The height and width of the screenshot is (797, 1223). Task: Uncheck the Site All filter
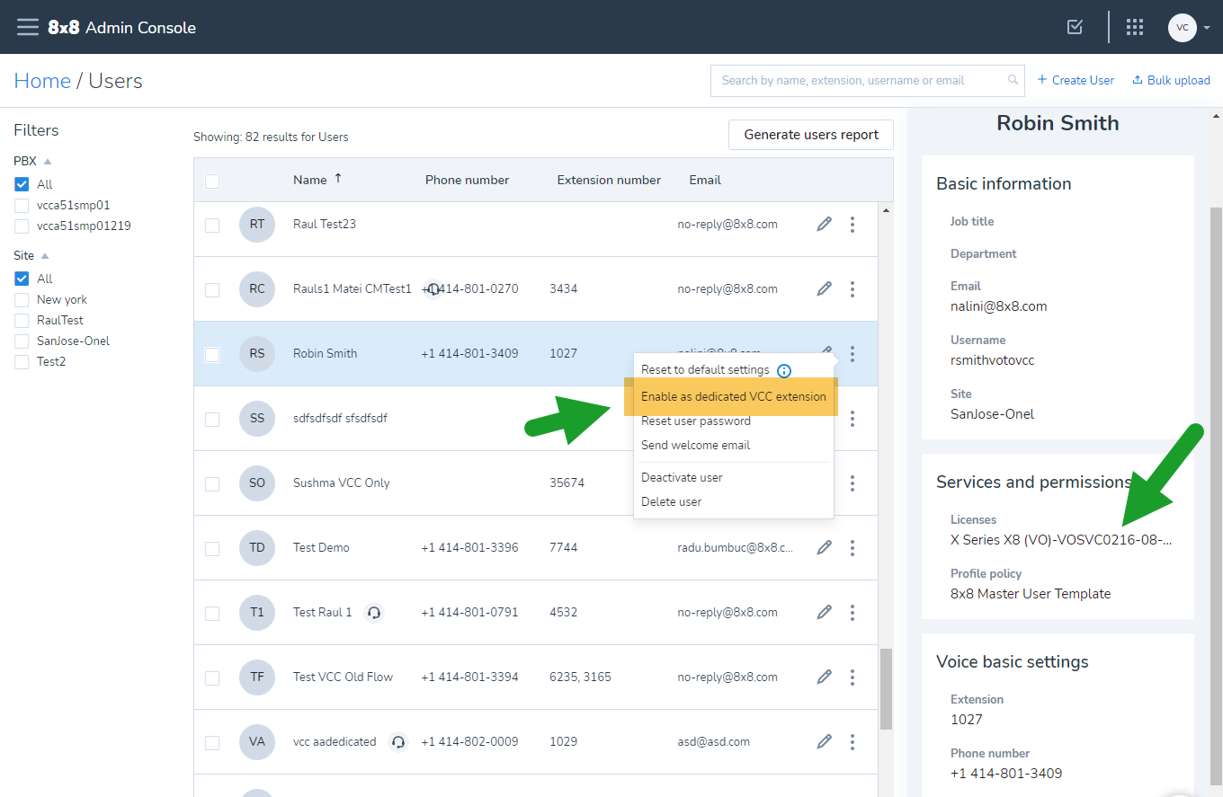click(x=22, y=279)
